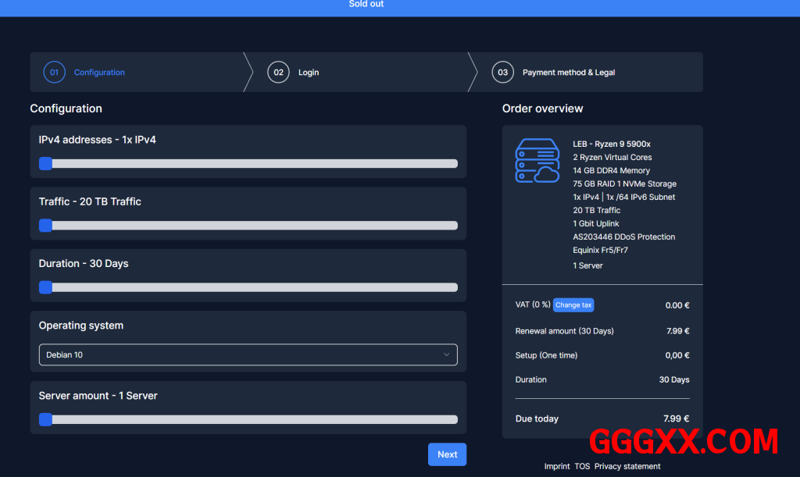Click the IPv4 addresses slider handle
This screenshot has width=800, height=477.
tap(45, 164)
